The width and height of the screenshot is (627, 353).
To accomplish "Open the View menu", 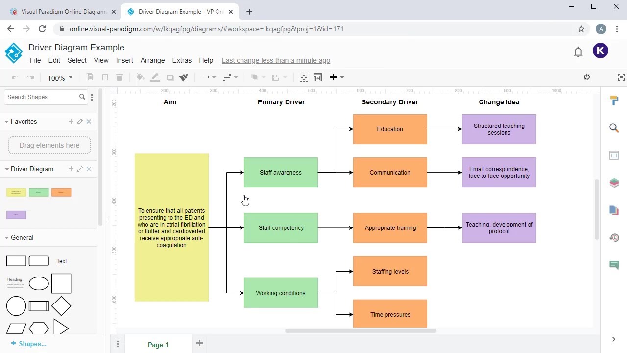I will tap(101, 60).
